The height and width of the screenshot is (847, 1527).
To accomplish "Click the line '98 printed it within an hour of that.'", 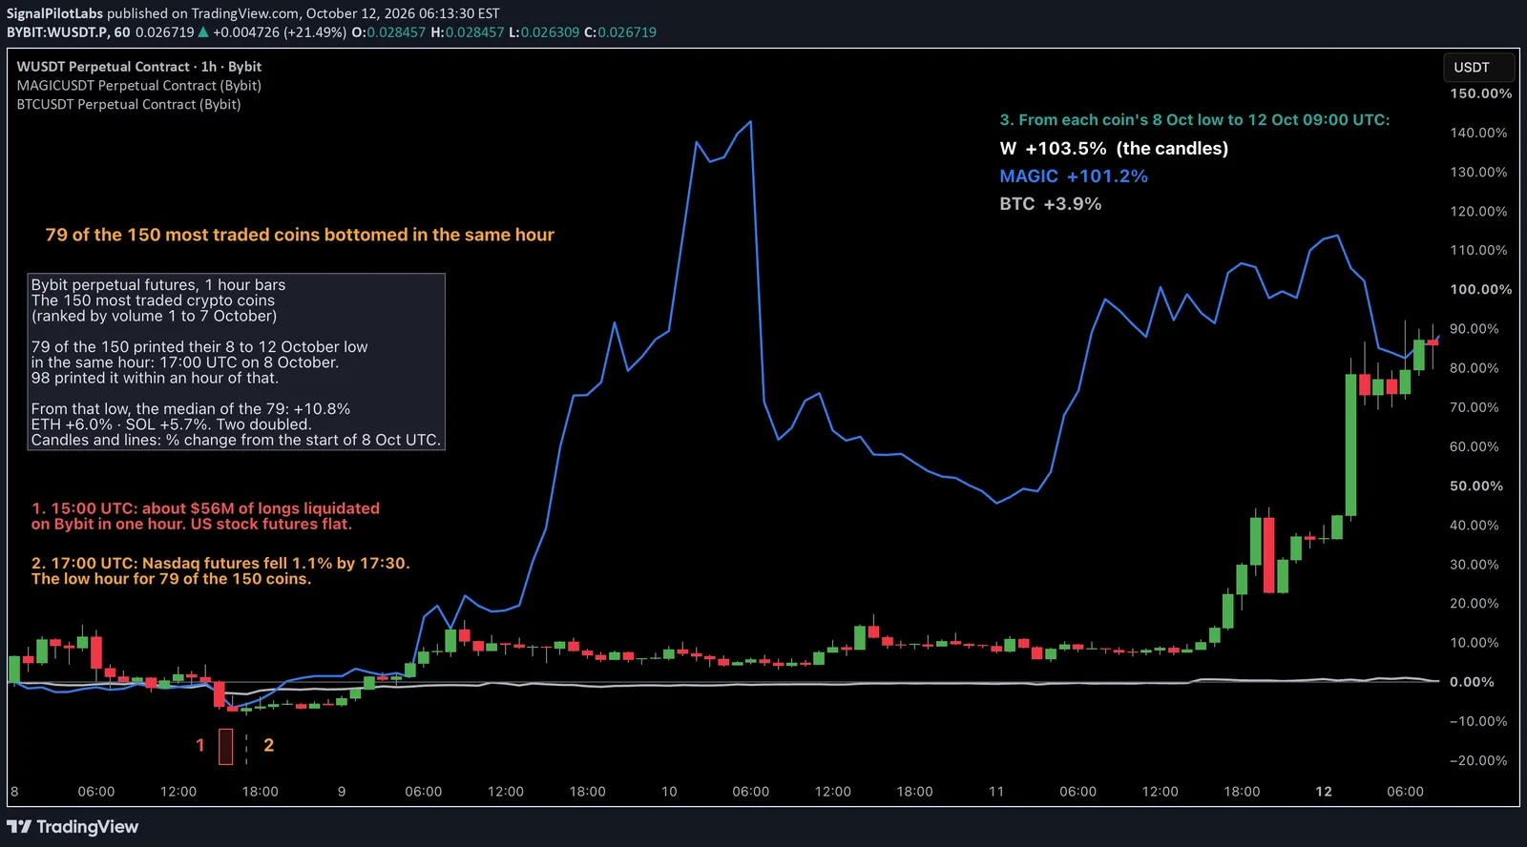I will (155, 378).
